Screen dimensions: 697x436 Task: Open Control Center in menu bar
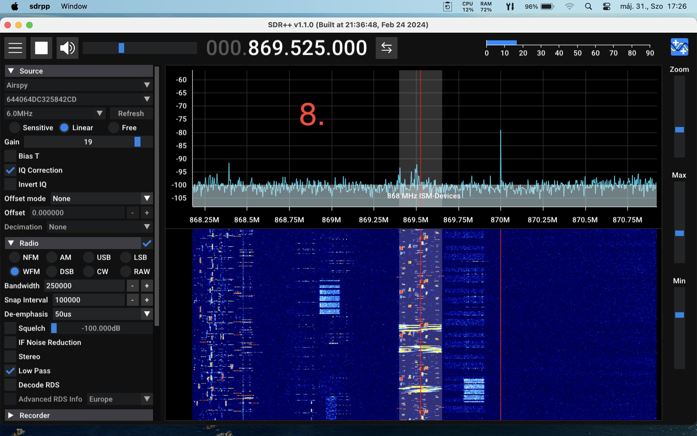[x=606, y=6]
